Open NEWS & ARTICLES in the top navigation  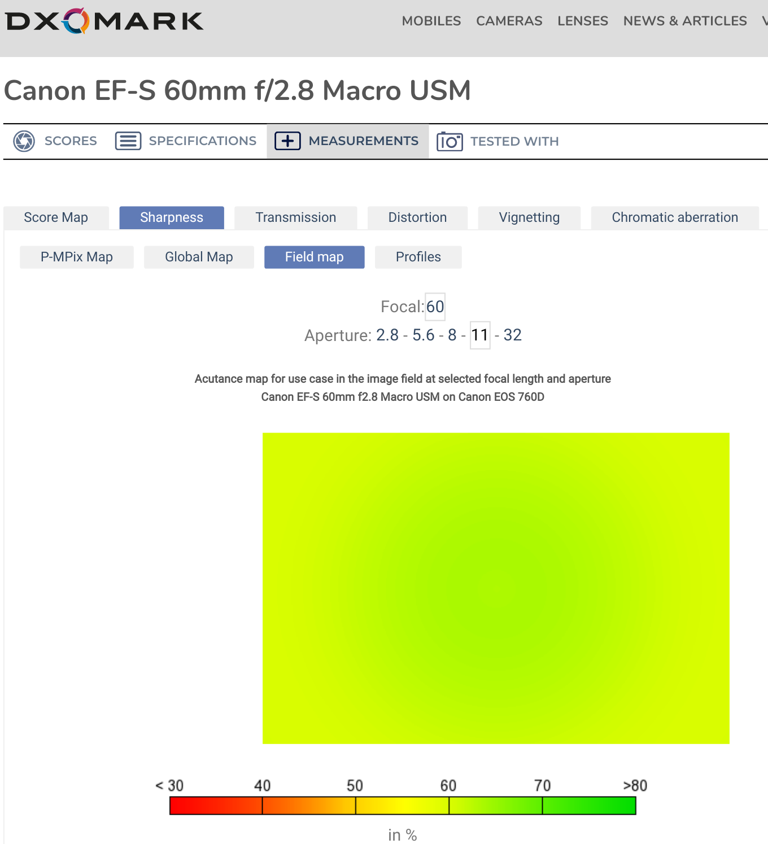(x=685, y=21)
